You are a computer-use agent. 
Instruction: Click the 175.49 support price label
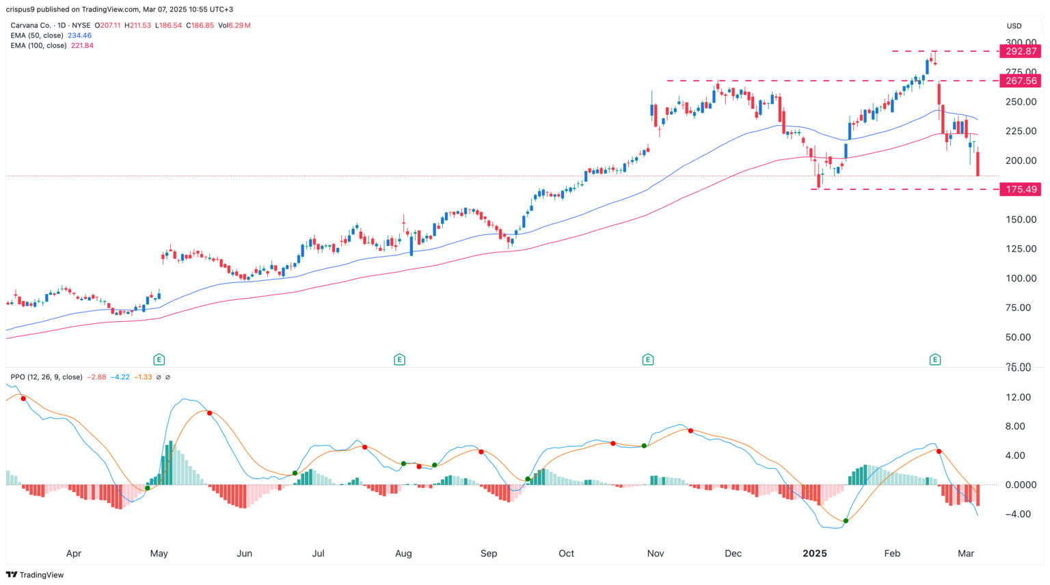click(1020, 189)
